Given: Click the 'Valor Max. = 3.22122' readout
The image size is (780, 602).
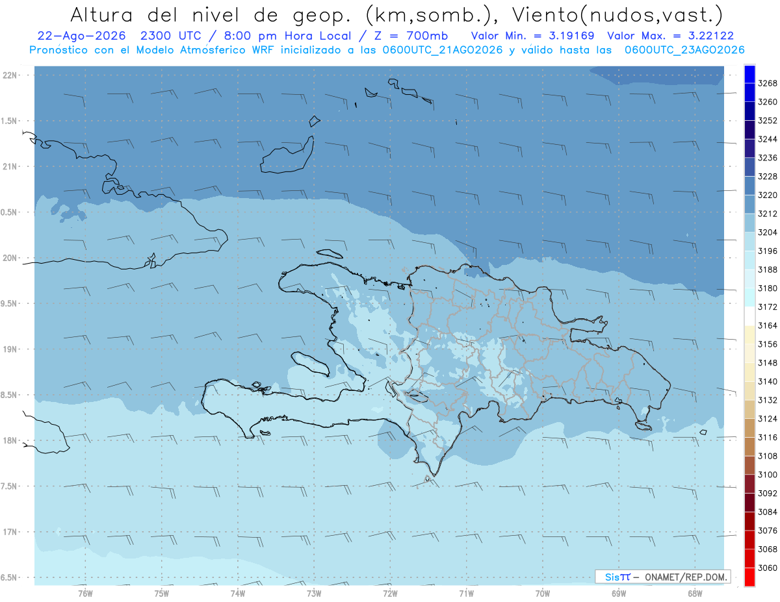Looking at the screenshot, I should pos(671,36).
